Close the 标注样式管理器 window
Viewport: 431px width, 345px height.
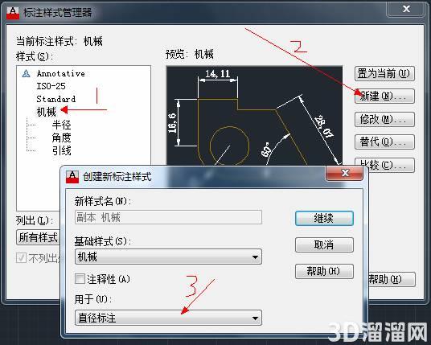click(406, 9)
